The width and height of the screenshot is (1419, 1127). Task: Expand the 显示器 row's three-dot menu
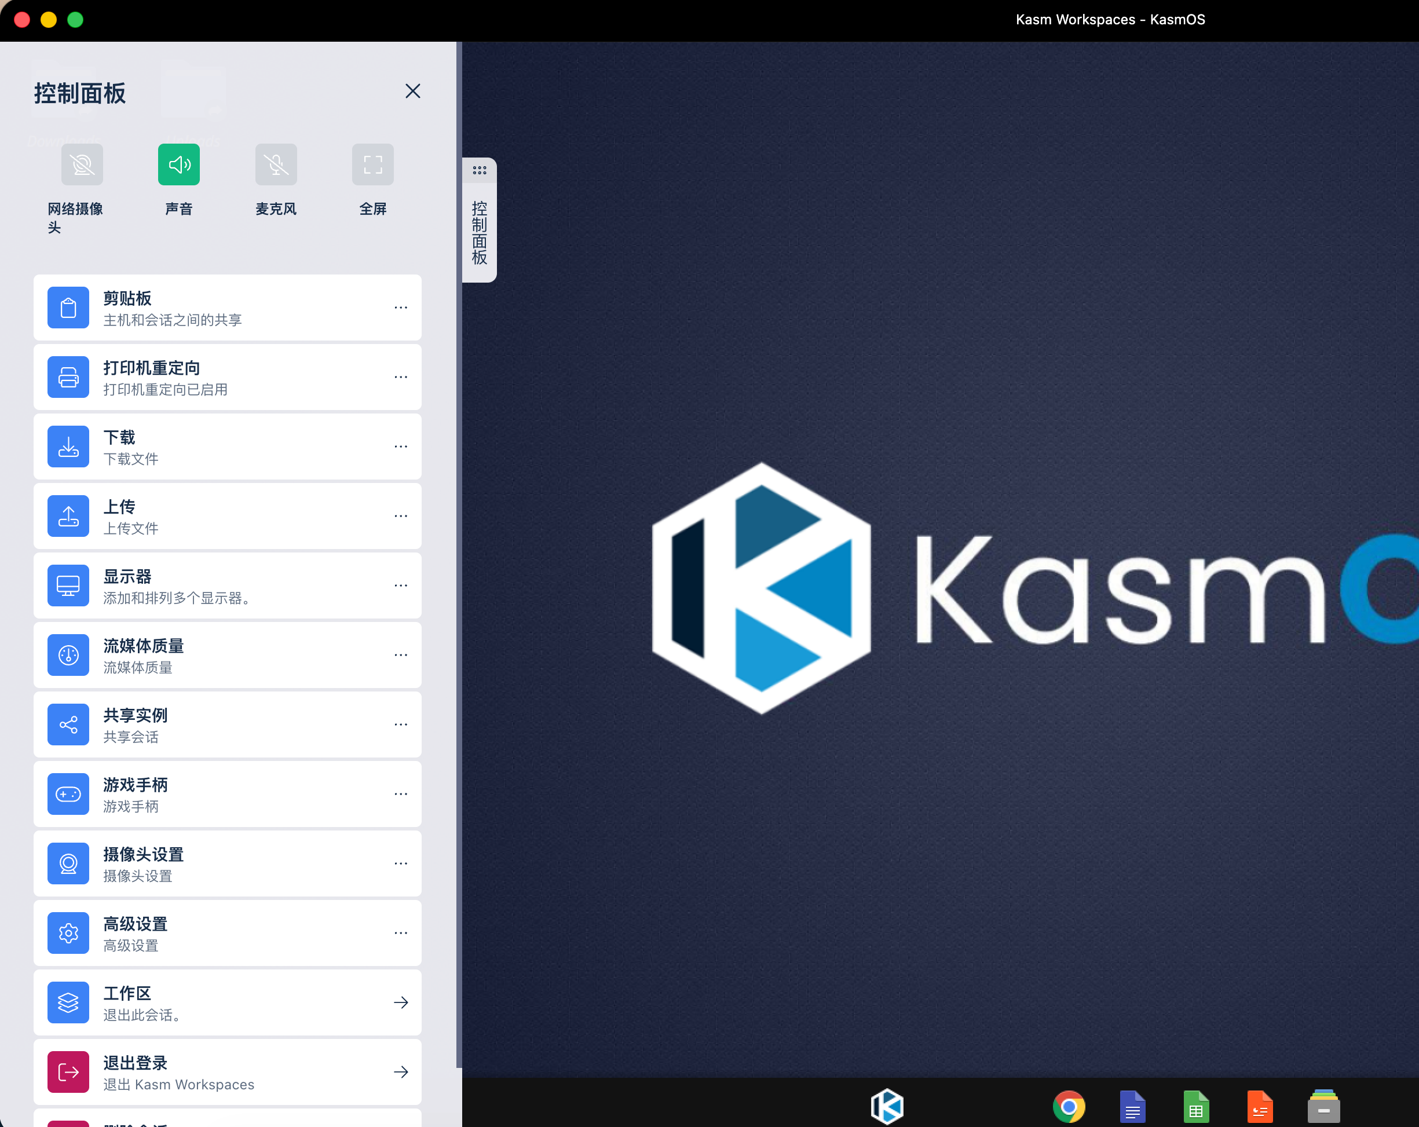pos(401,586)
